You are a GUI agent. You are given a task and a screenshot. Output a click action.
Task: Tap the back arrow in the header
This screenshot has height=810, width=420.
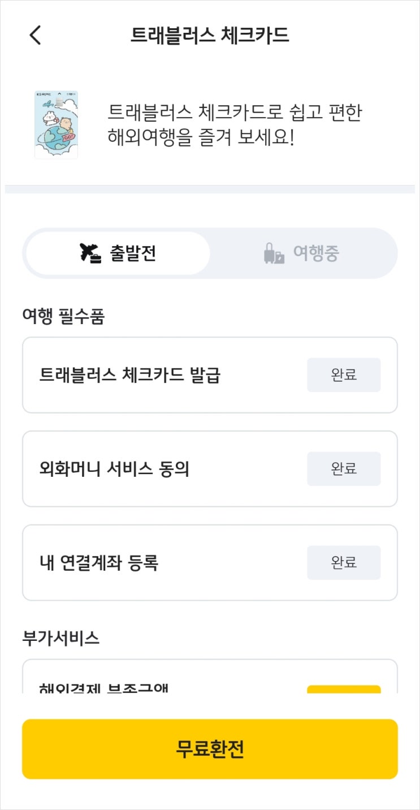35,35
